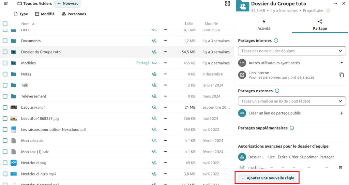The height and width of the screenshot is (185, 349).
Task: Select the Documents folder checkbox
Action: 5,41
